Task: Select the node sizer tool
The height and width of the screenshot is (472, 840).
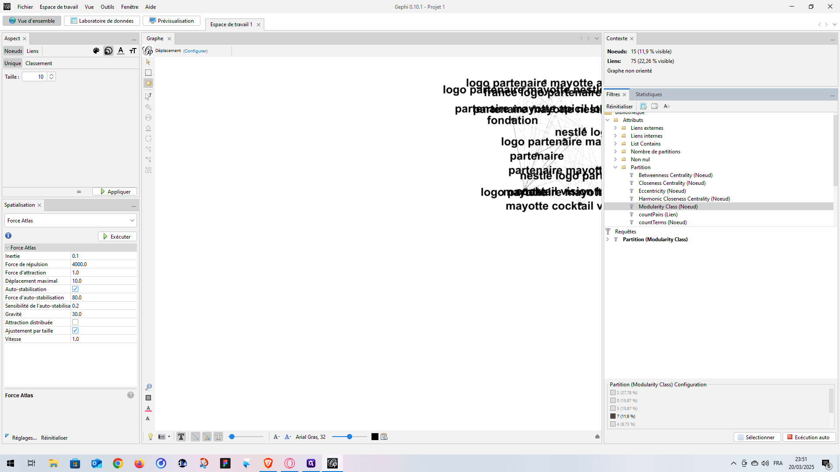Action: 148,118
